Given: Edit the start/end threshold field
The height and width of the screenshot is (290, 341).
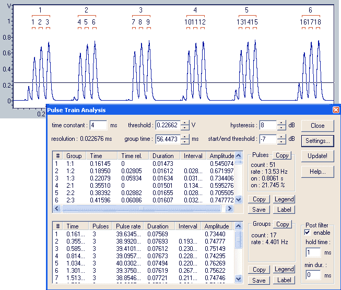Looking at the screenshot, I should click(268, 139).
